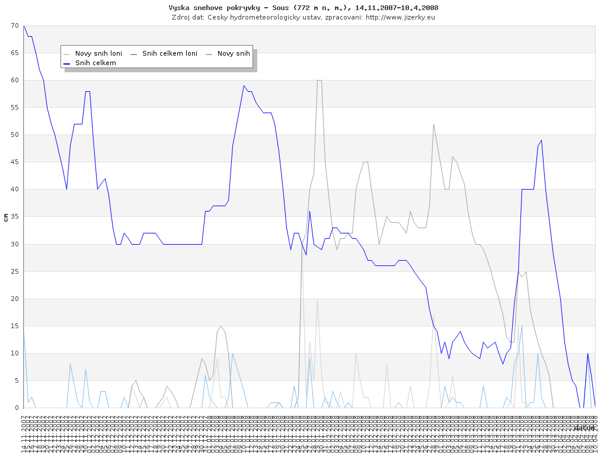Click the 50 tick on the y-axis
607x455 pixels.
[14, 135]
